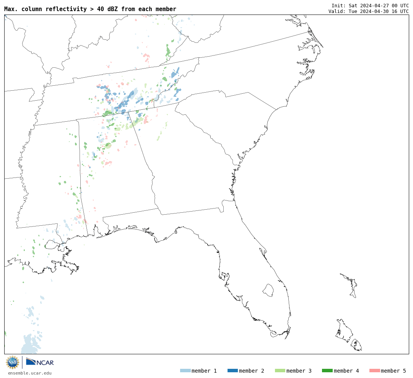Select the 'member 4' legend label
This screenshot has width=413, height=378.
pyautogui.click(x=346, y=371)
